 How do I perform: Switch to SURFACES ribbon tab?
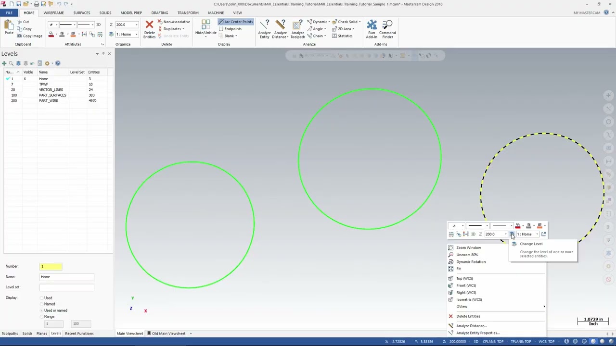tap(82, 13)
